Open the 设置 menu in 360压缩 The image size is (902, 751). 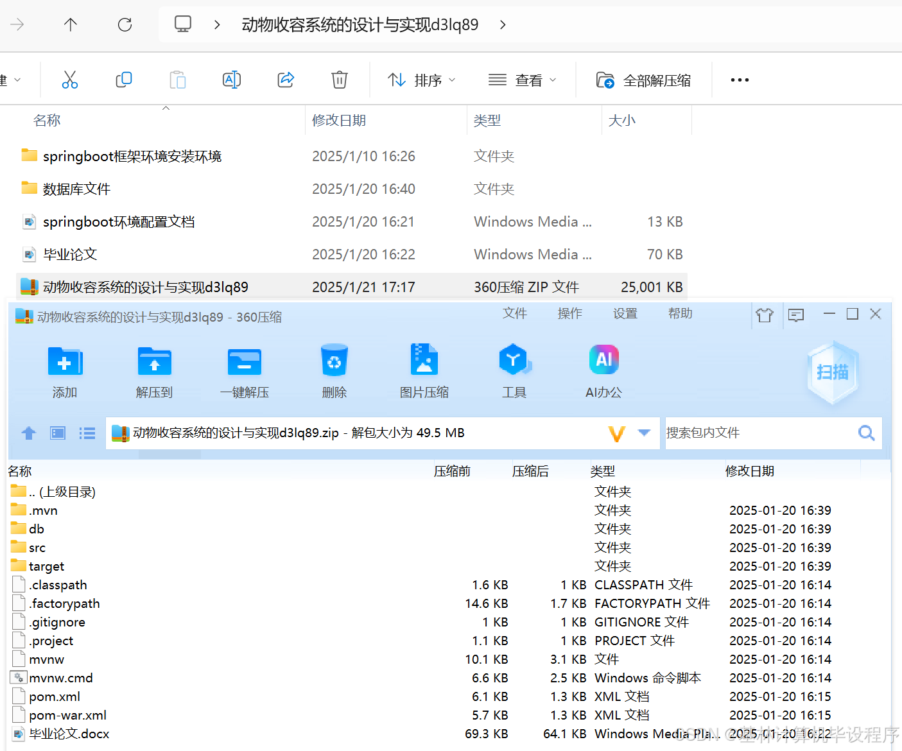625,313
